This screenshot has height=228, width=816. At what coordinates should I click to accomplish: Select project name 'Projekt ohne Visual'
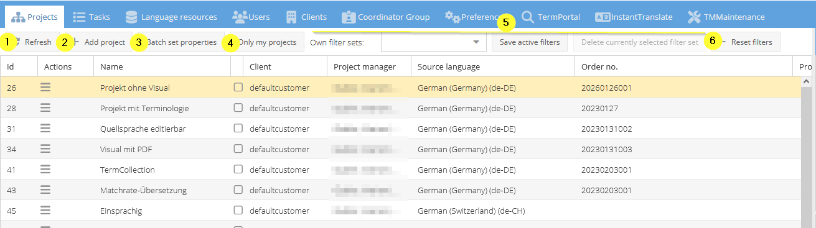click(x=135, y=88)
